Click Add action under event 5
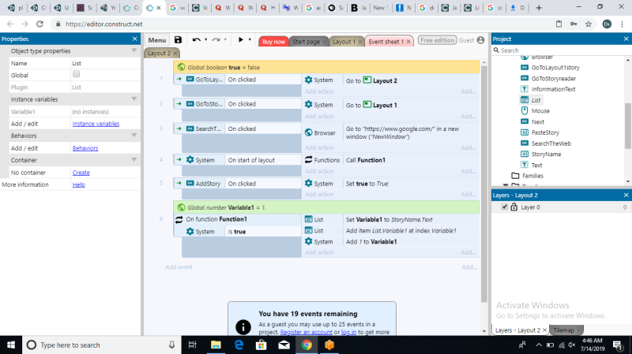Viewport: 632px width, 354px height. tap(319, 194)
